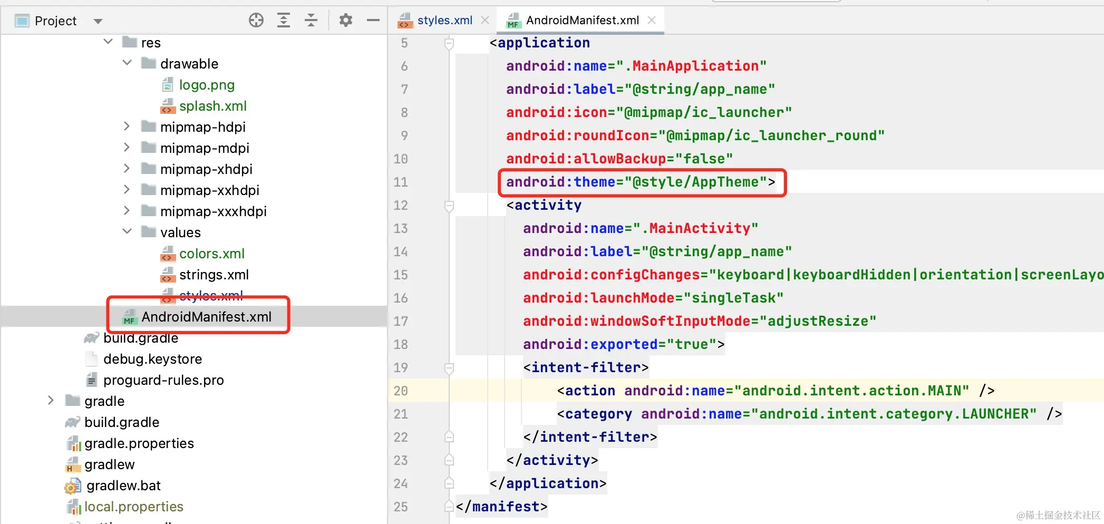Open strings.xml in the values folder

tap(214, 275)
